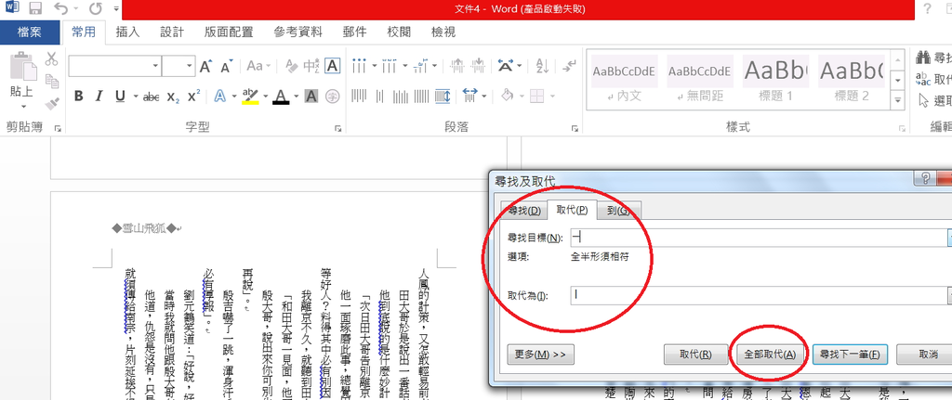The height and width of the screenshot is (400, 952).
Task: Open the Font group dialog launcher
Action: (x=338, y=128)
